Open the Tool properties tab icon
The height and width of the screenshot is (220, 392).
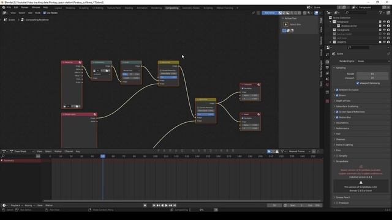pyautogui.click(x=327, y=55)
